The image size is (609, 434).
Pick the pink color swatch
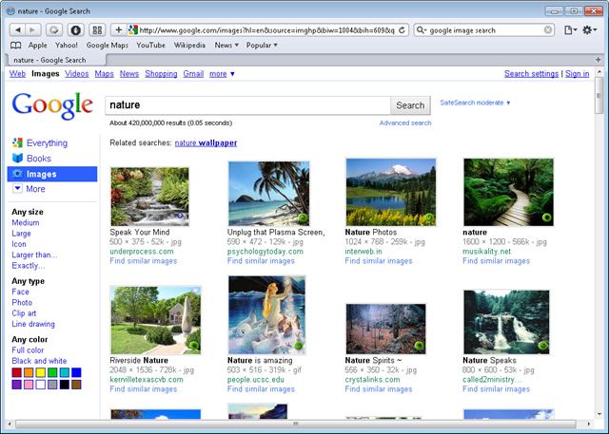coord(29,385)
